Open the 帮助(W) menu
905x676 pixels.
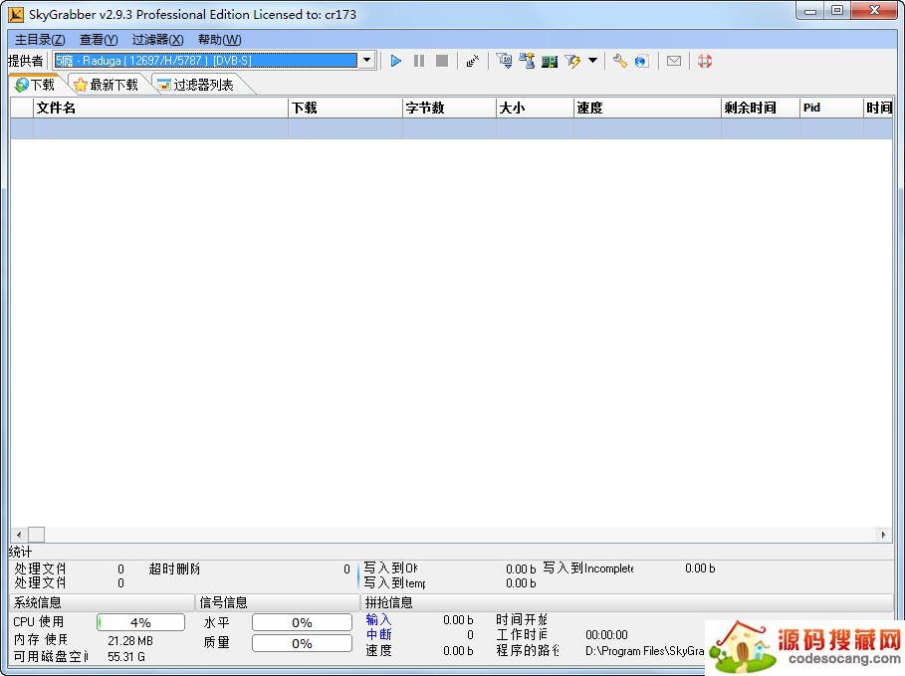click(219, 40)
